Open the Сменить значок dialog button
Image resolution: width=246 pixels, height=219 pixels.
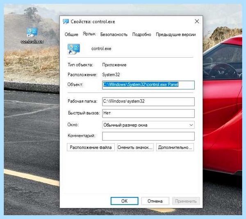pyautogui.click(x=135, y=147)
